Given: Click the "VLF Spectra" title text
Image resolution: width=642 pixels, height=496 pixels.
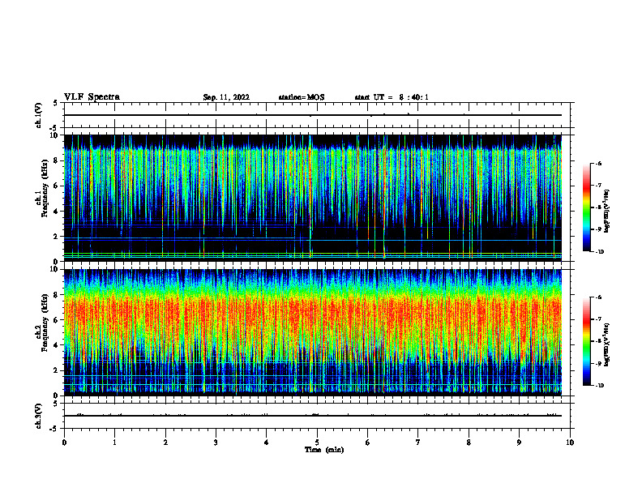Looking at the screenshot, I should pos(92,97).
